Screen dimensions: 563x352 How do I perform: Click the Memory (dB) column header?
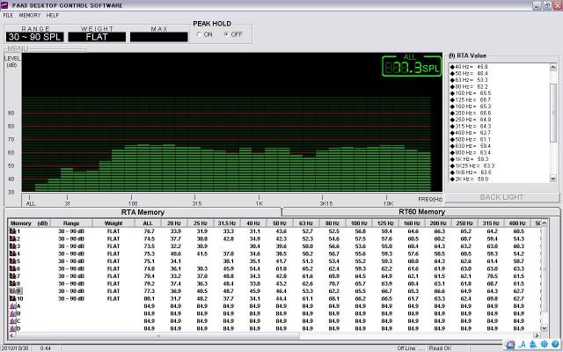(x=29, y=224)
